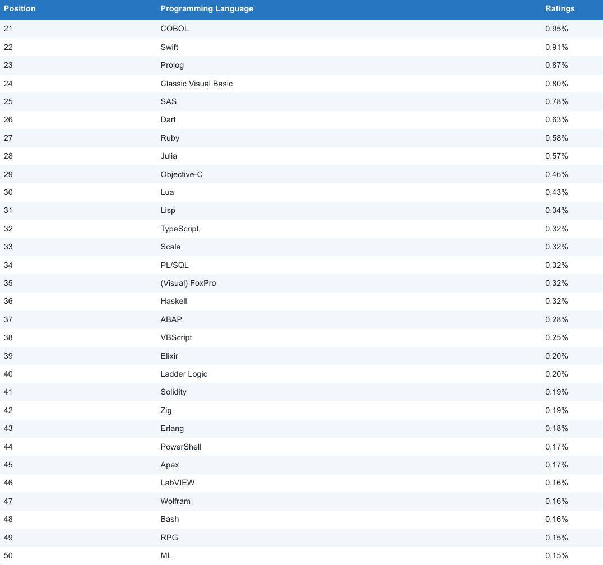
Task: Select the LabVIEW language row
Action: pos(177,483)
